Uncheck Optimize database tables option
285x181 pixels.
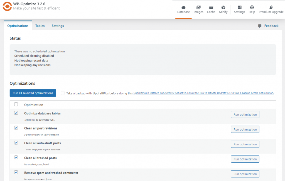[16, 112]
